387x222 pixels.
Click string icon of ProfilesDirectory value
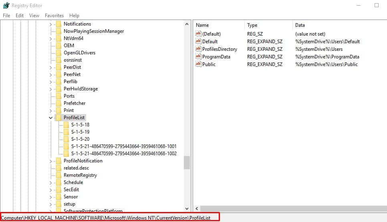click(x=198, y=49)
